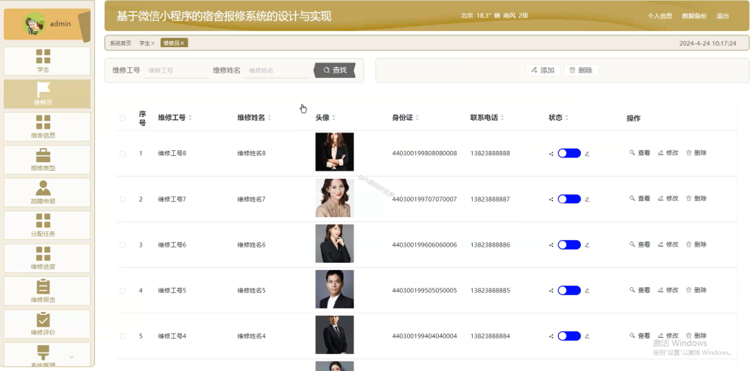Open avatar thumbnail for 维修姓名5
This screenshot has width=754, height=371.
[x=335, y=289]
